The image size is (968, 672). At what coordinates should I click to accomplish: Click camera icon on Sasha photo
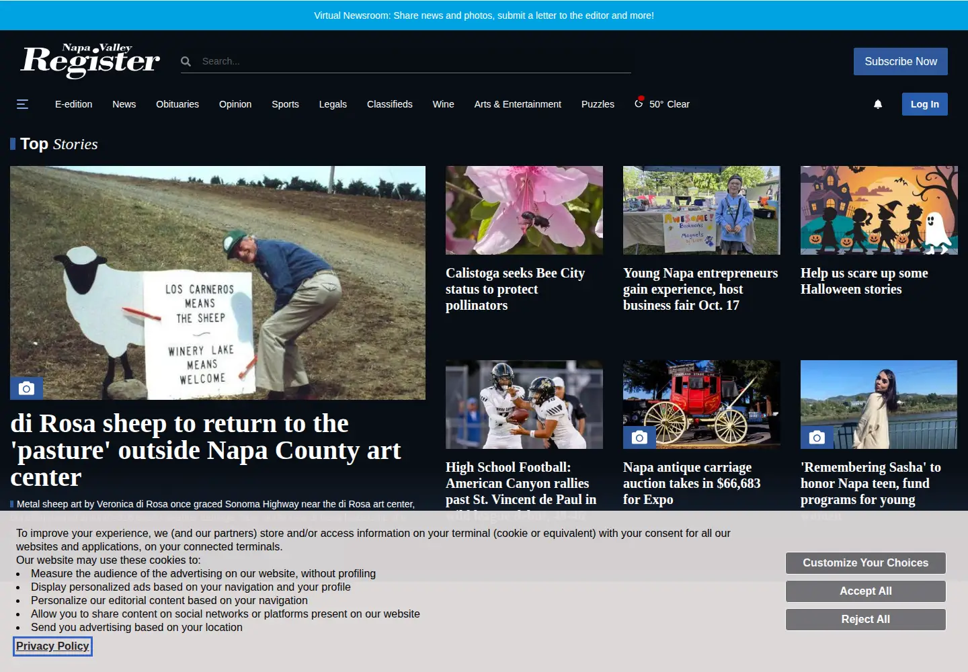pos(817,437)
